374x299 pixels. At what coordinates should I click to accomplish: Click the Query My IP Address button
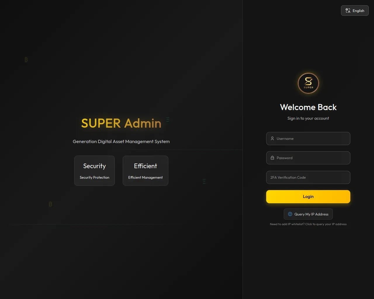(308, 214)
